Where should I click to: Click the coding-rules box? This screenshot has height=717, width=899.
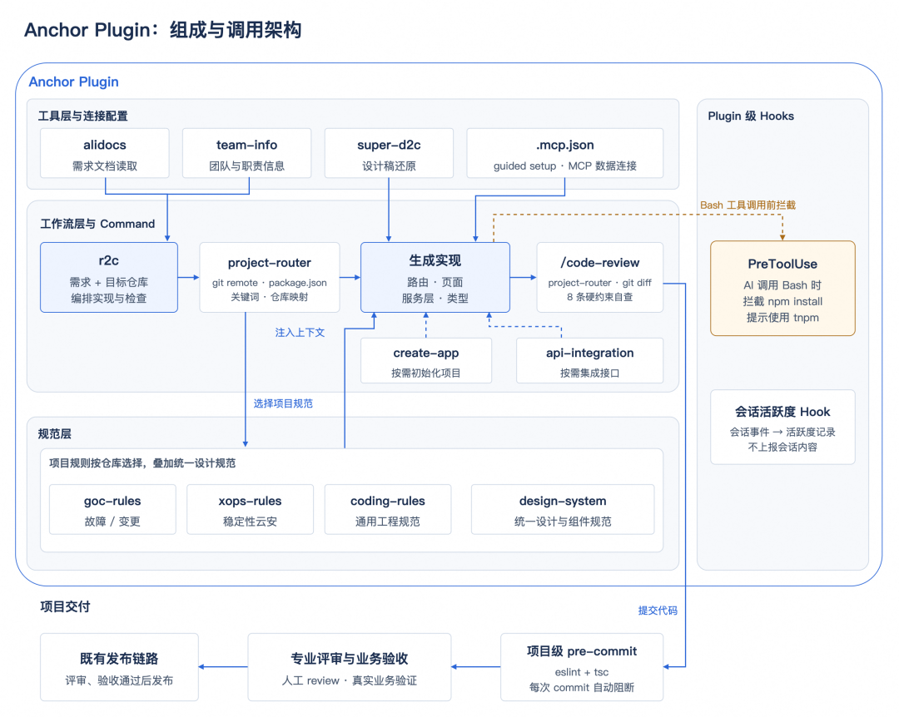click(x=388, y=510)
